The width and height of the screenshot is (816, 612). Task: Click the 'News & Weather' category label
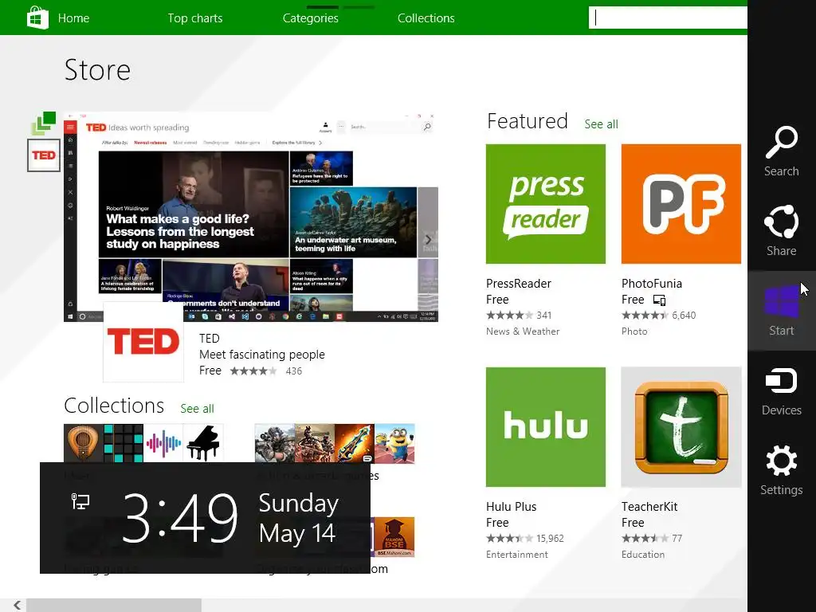tap(523, 331)
